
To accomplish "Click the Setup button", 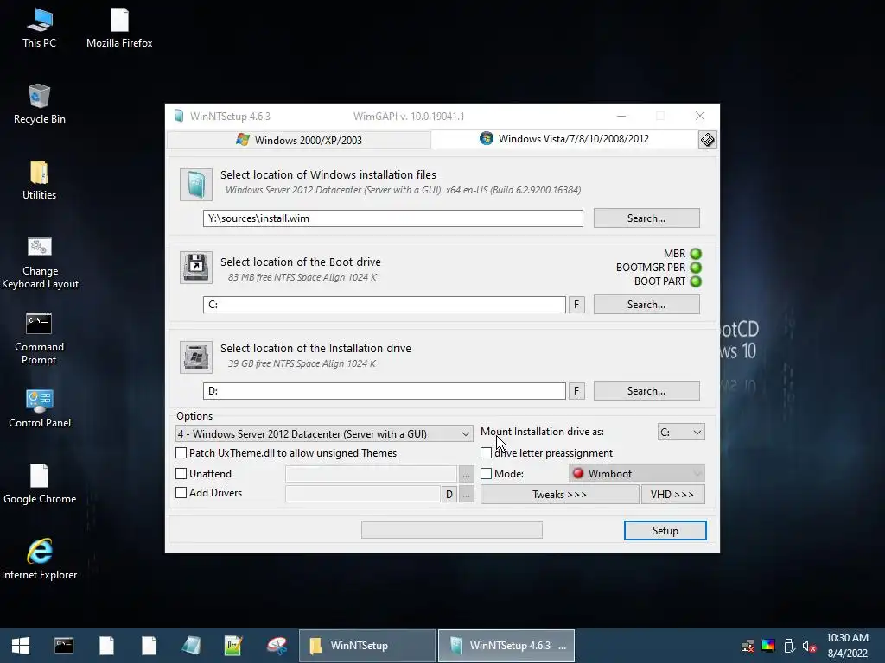I will pos(665,531).
